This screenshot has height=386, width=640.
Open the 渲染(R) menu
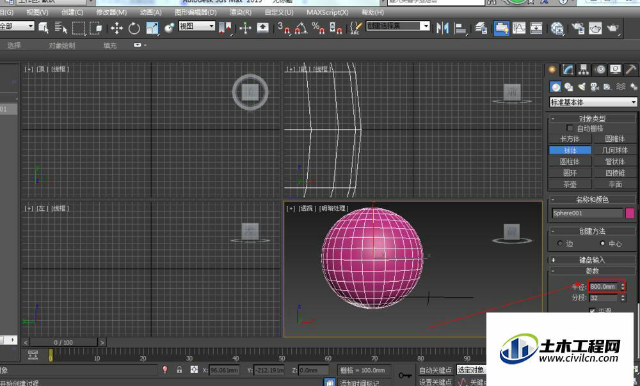pyautogui.click(x=241, y=12)
